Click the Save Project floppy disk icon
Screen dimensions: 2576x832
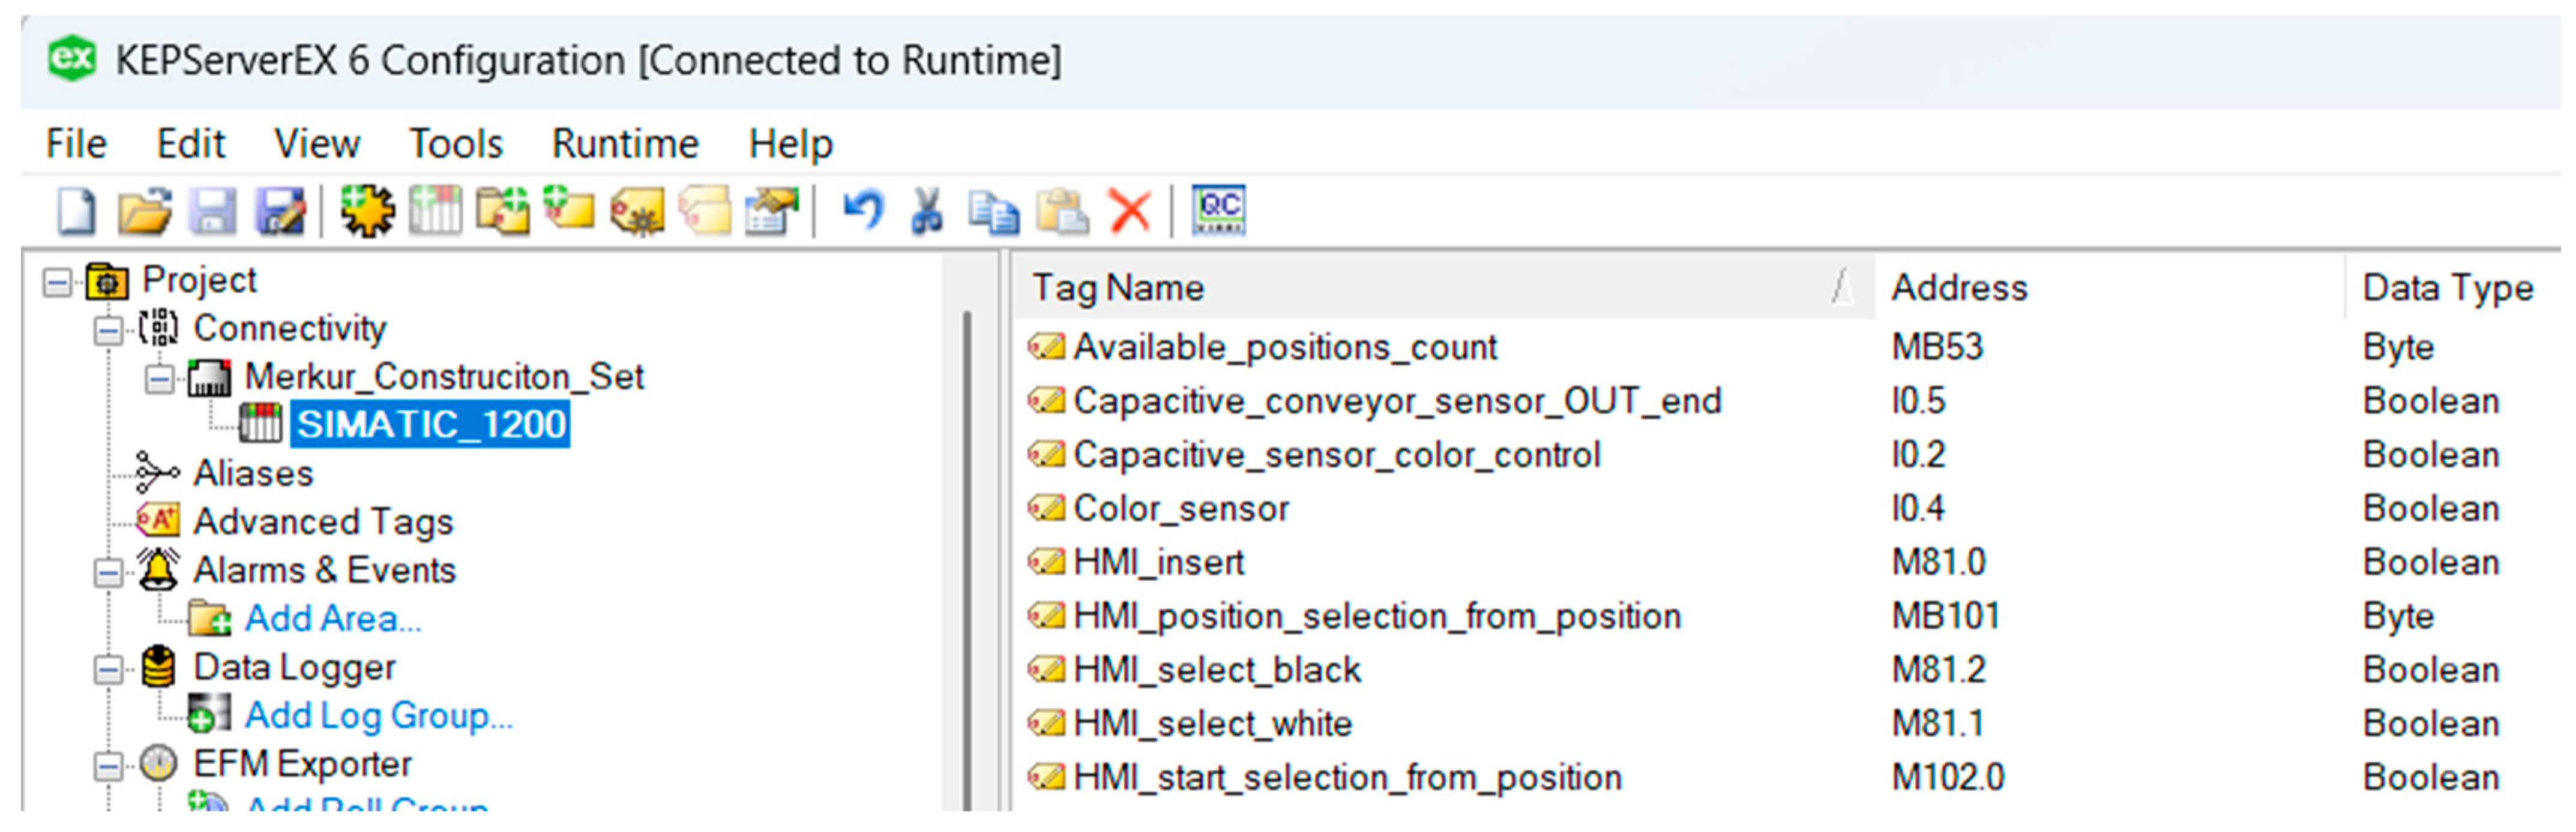213,211
